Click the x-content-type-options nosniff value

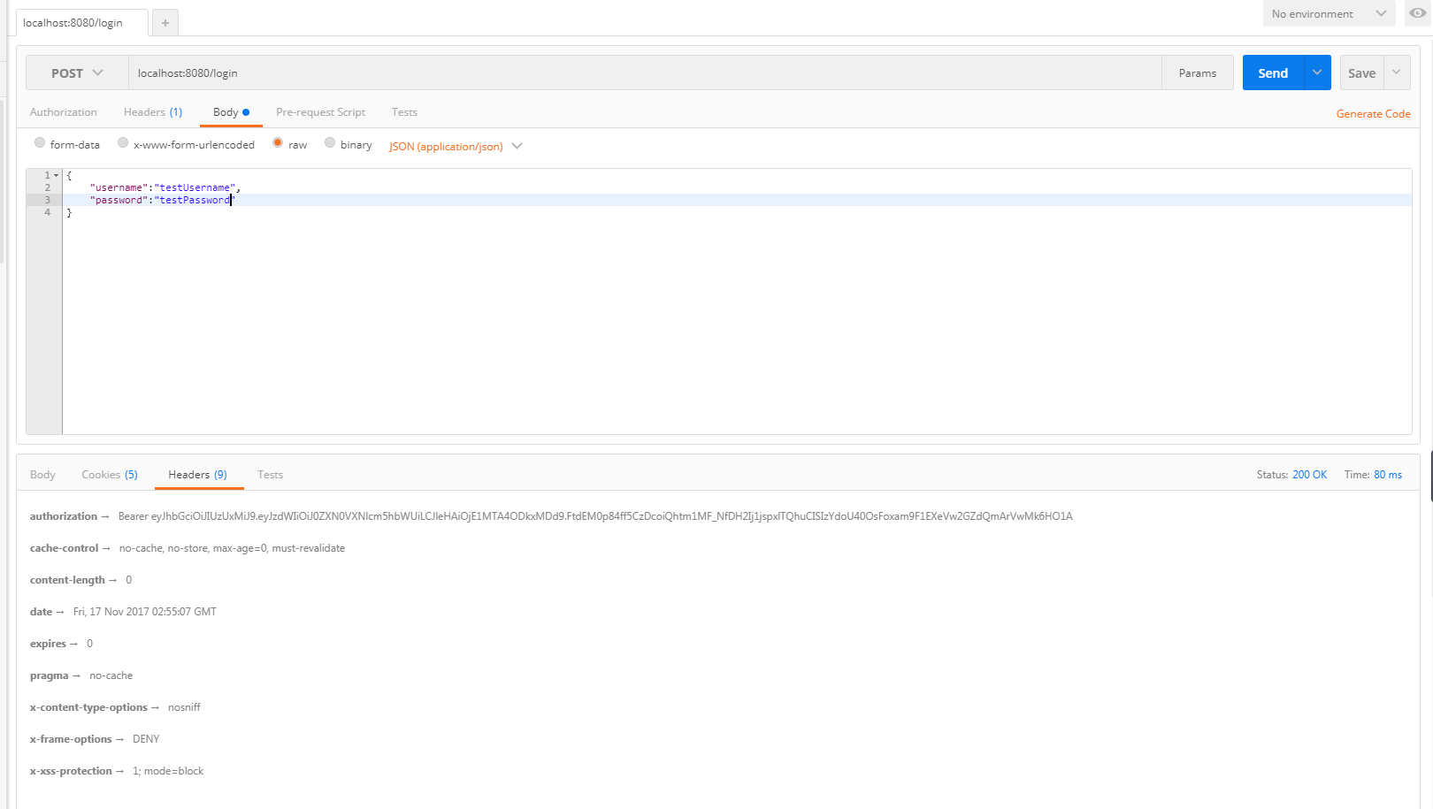[184, 707]
